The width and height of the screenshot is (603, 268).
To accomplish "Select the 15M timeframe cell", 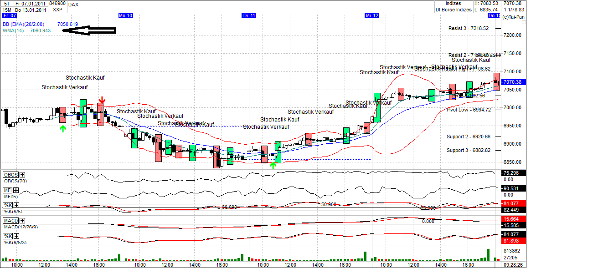I will click(x=6, y=9).
